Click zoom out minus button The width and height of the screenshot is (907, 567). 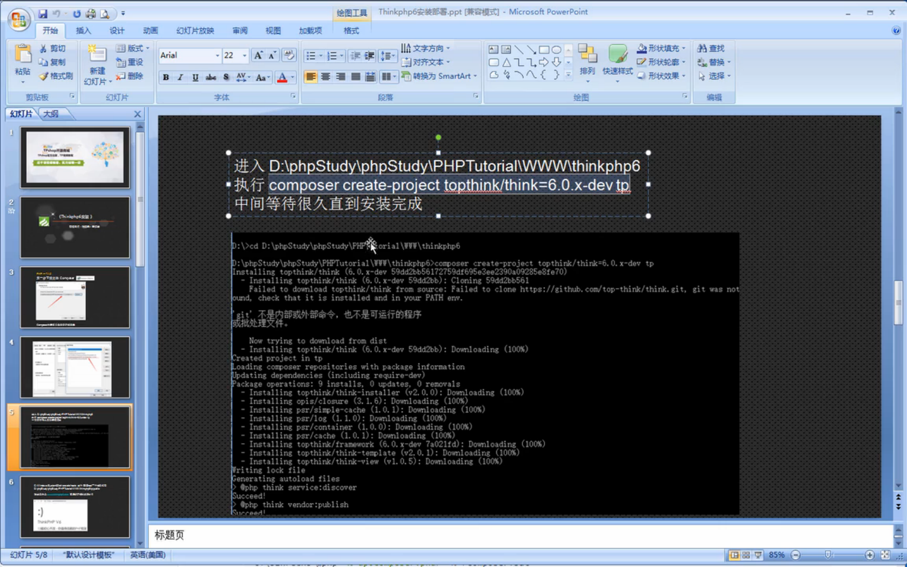coord(795,555)
